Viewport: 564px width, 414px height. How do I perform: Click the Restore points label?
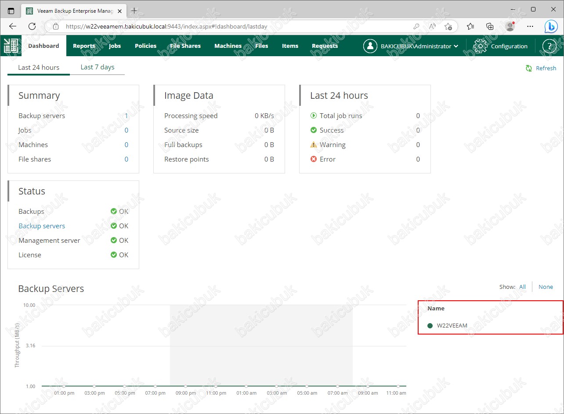[187, 159]
